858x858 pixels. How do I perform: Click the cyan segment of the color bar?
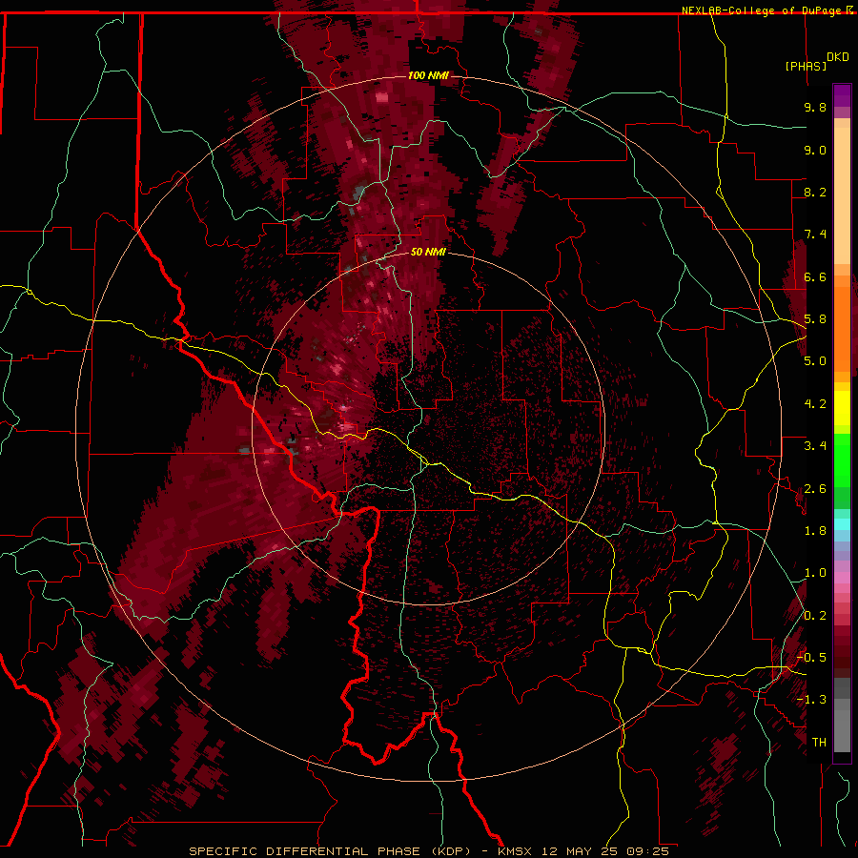(842, 524)
